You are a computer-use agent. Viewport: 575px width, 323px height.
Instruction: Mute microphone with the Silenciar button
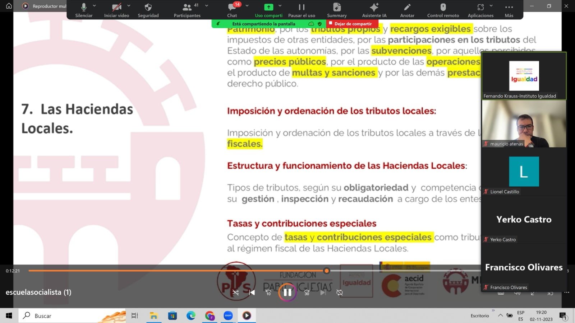click(x=84, y=10)
